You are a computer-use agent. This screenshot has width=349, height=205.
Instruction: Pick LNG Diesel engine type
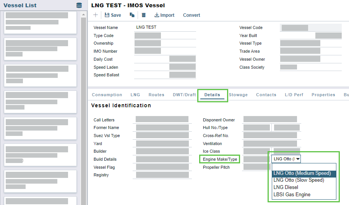[286, 187]
